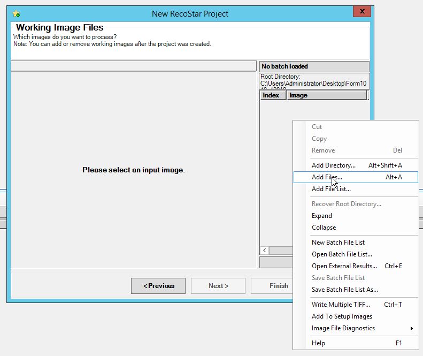Screen dimensions: 423x356
Task: Click the RecoStar star icon in title bar
Action: coord(16,13)
